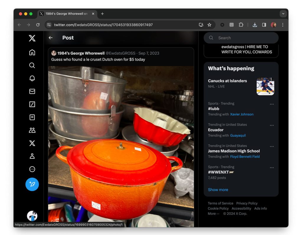Open Profile person icon in sidebar
The image size is (302, 235).
click(32, 156)
